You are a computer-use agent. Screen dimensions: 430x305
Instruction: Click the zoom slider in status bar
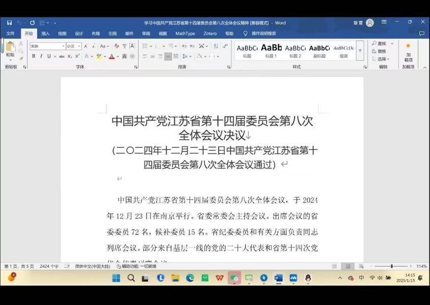[391, 266]
